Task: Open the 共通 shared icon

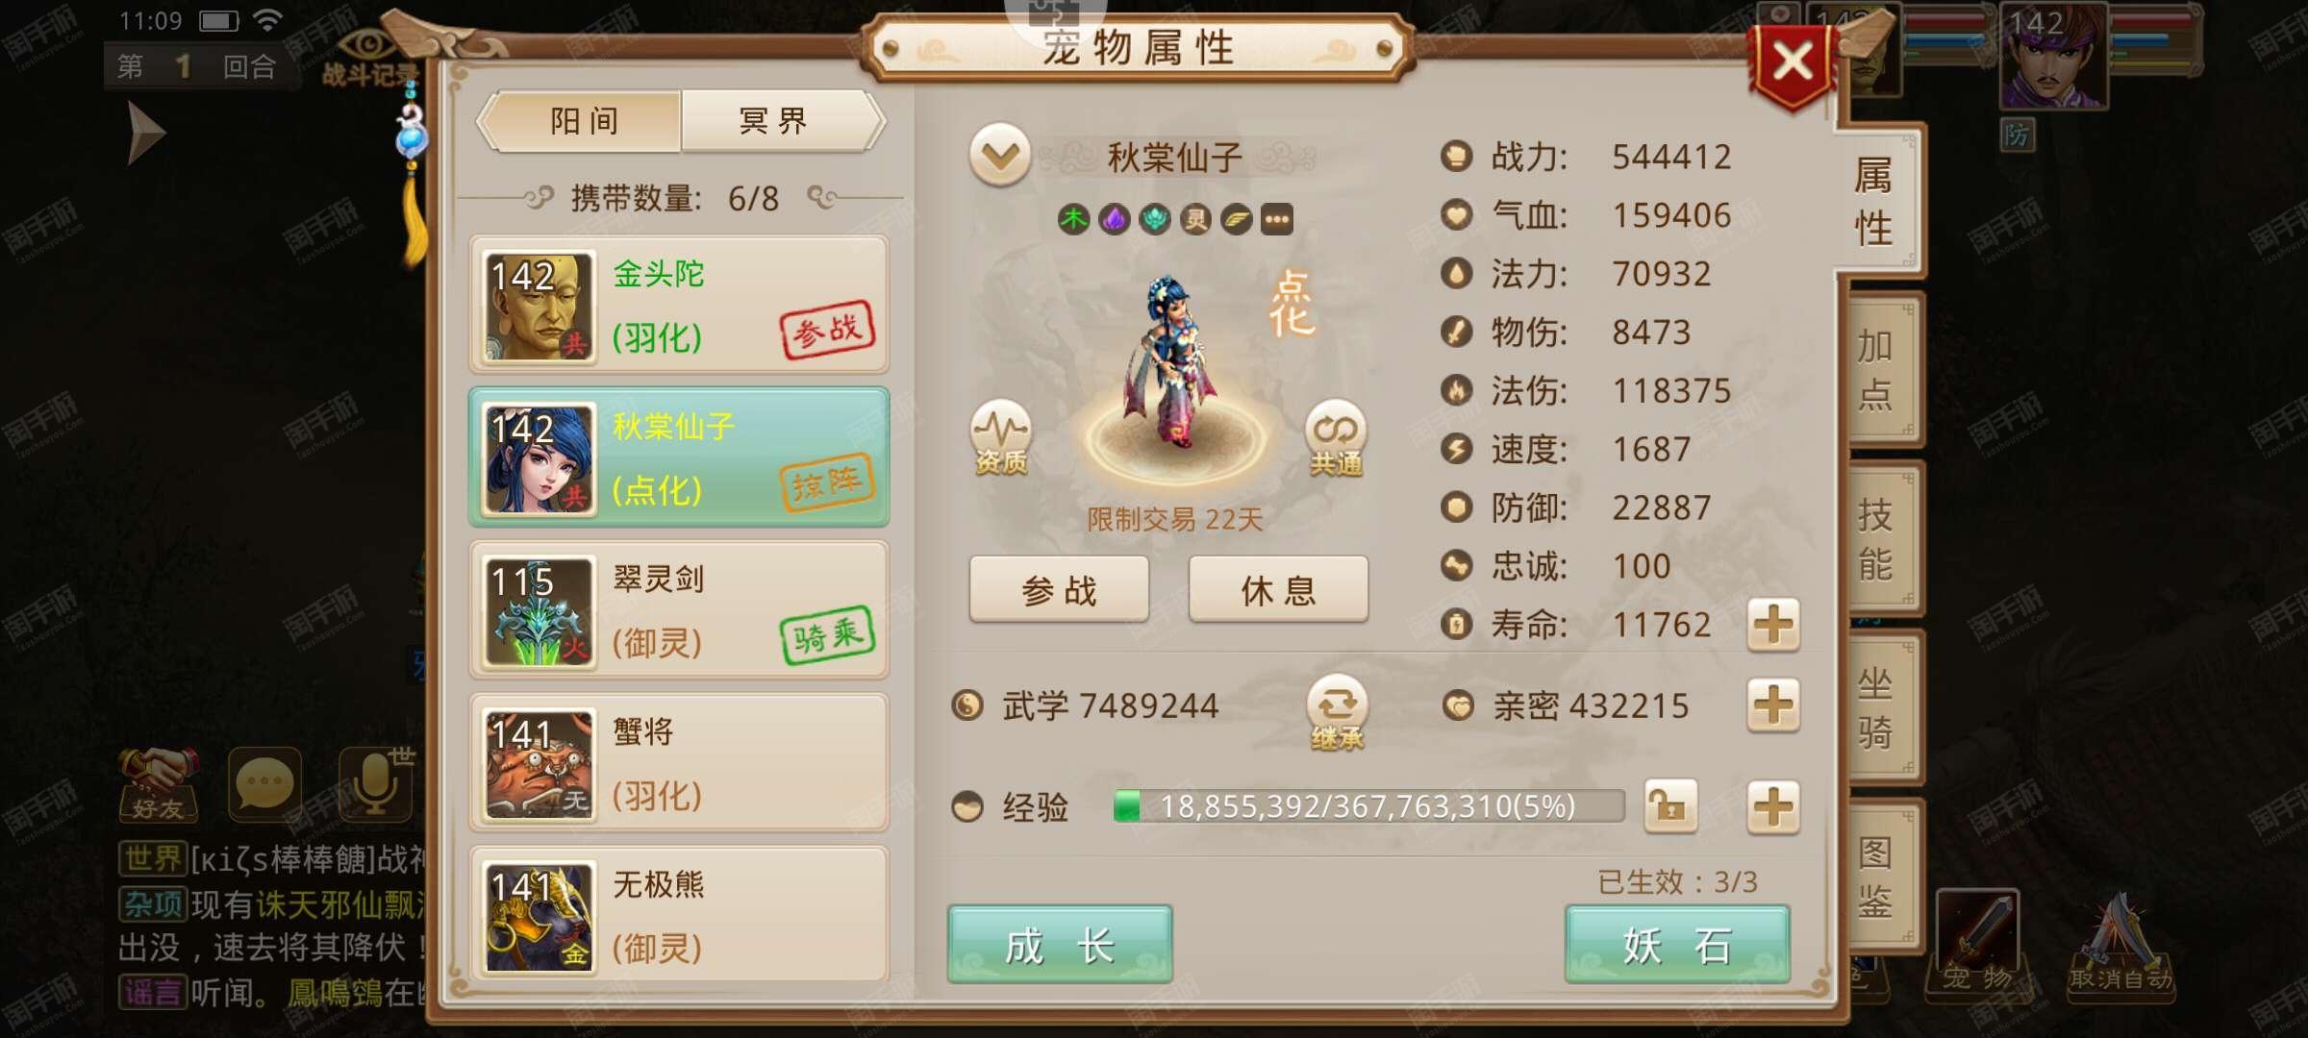Action: pyautogui.click(x=1336, y=437)
